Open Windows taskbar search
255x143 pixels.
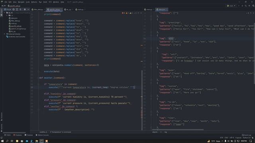click(x=7, y=141)
